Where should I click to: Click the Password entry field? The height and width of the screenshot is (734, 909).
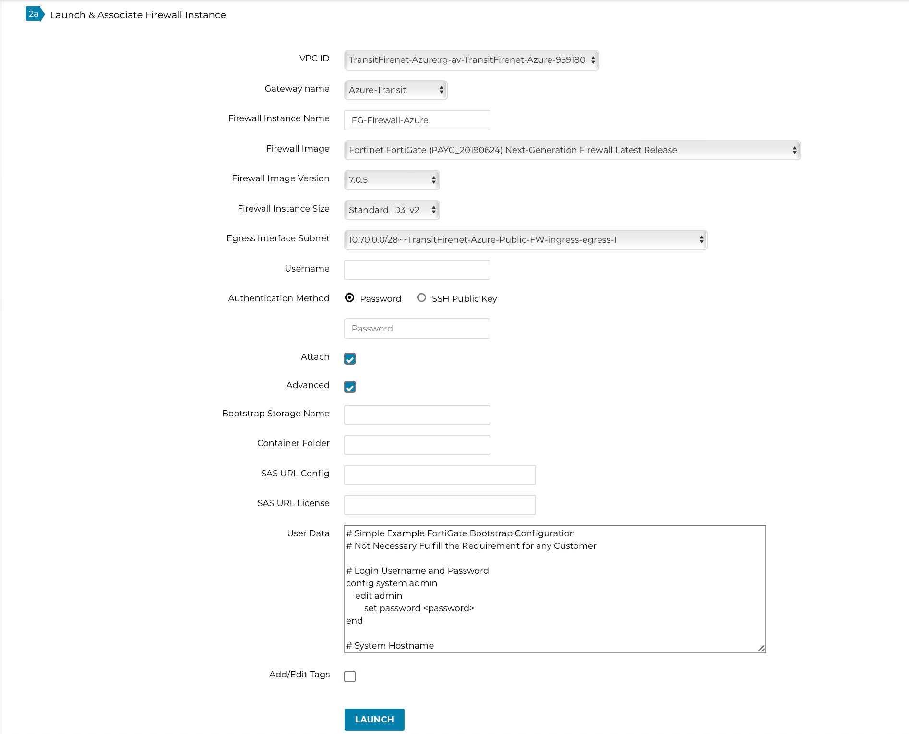416,328
